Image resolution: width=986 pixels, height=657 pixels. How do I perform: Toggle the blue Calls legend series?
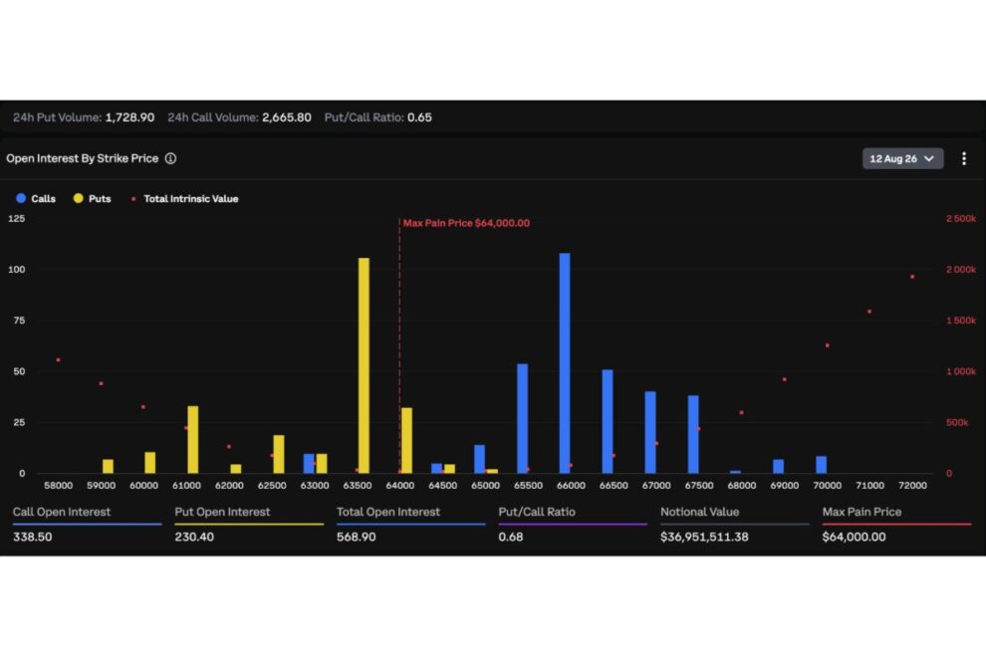click(x=35, y=199)
